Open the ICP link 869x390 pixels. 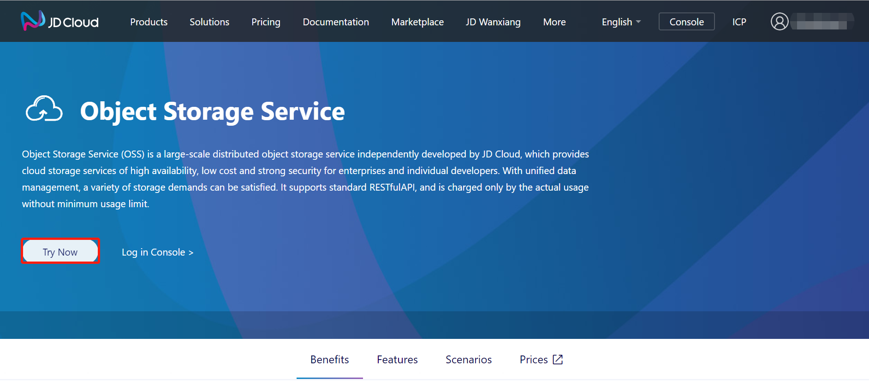click(739, 22)
